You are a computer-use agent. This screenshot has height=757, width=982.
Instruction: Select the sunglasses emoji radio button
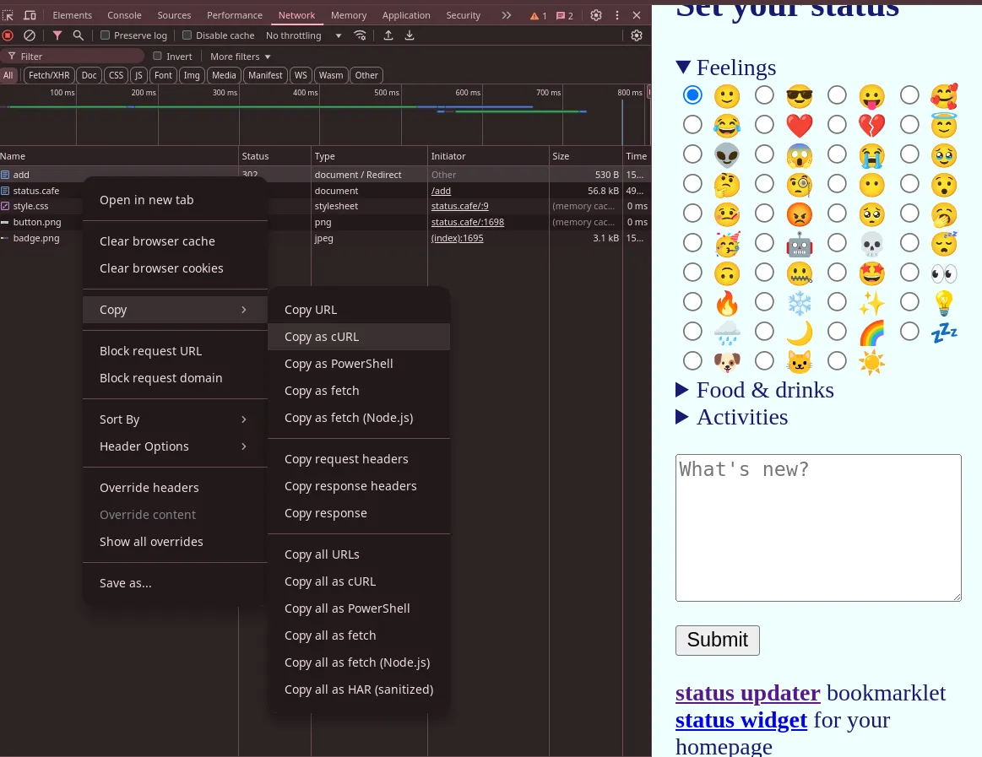click(764, 95)
